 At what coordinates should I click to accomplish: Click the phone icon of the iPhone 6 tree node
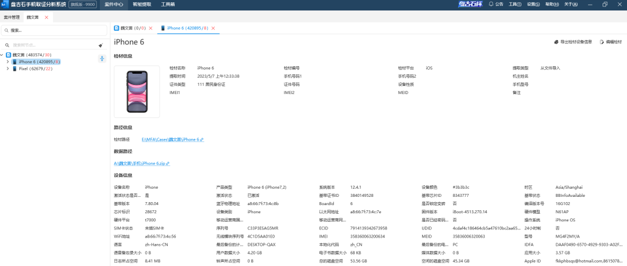pyautogui.click(x=15, y=62)
